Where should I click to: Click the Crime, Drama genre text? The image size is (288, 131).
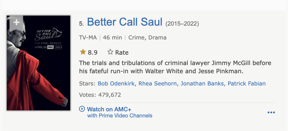[x=147, y=38]
